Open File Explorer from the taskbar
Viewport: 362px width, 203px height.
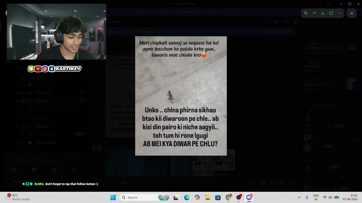[x=208, y=197]
